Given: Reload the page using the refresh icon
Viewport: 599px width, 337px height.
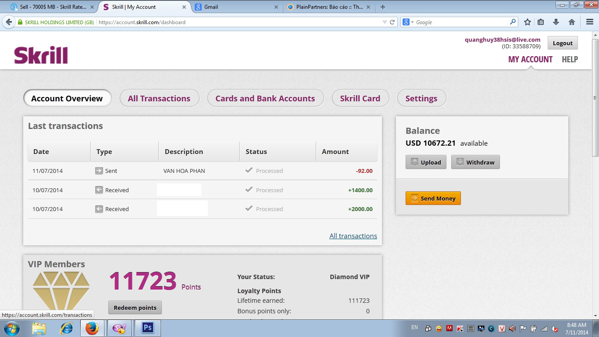Looking at the screenshot, I should point(392,22).
